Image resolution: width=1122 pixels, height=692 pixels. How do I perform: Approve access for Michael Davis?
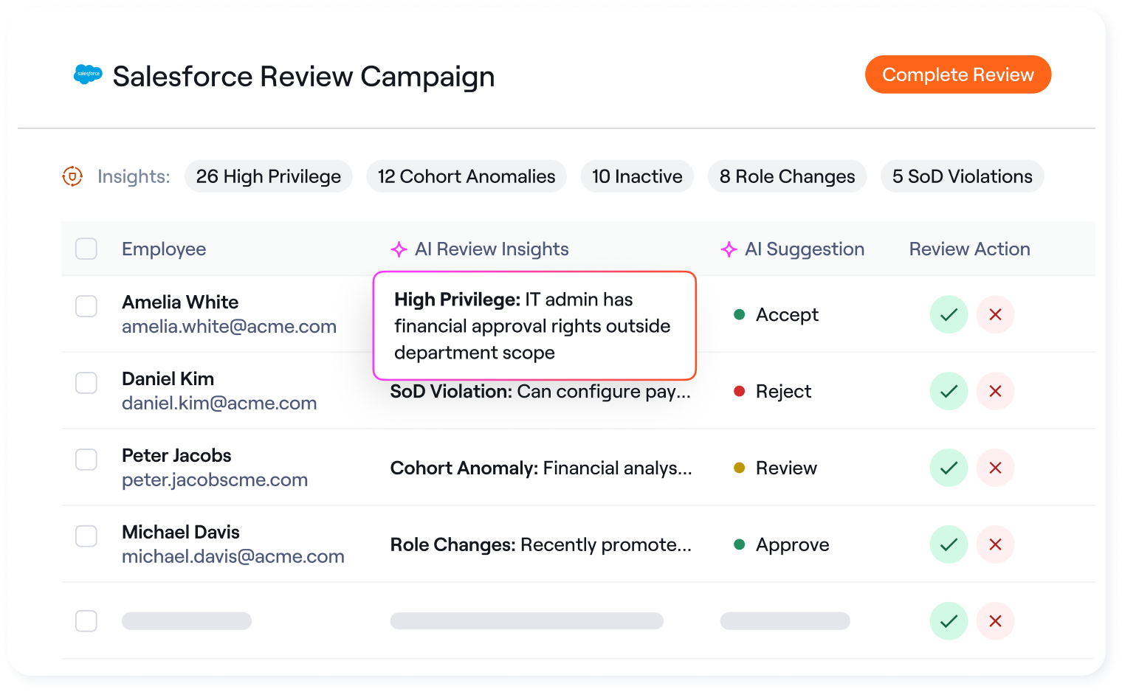pos(949,544)
